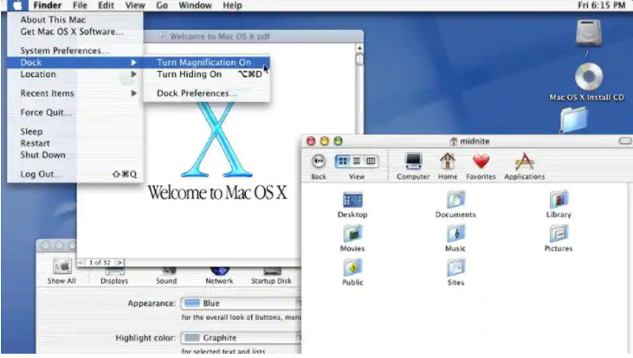Open the Documents folder

[455, 201]
